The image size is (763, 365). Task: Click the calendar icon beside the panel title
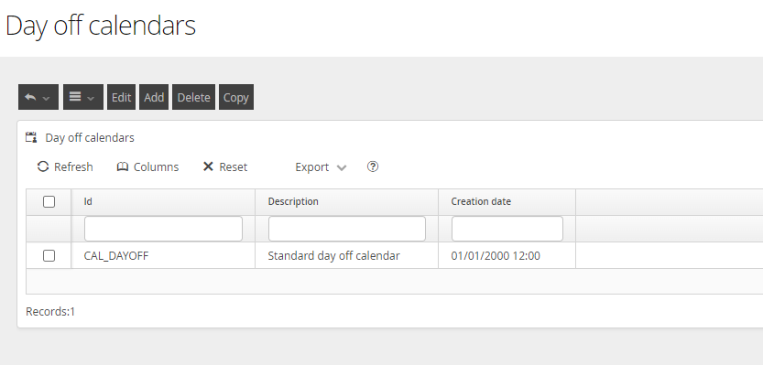pyautogui.click(x=31, y=137)
